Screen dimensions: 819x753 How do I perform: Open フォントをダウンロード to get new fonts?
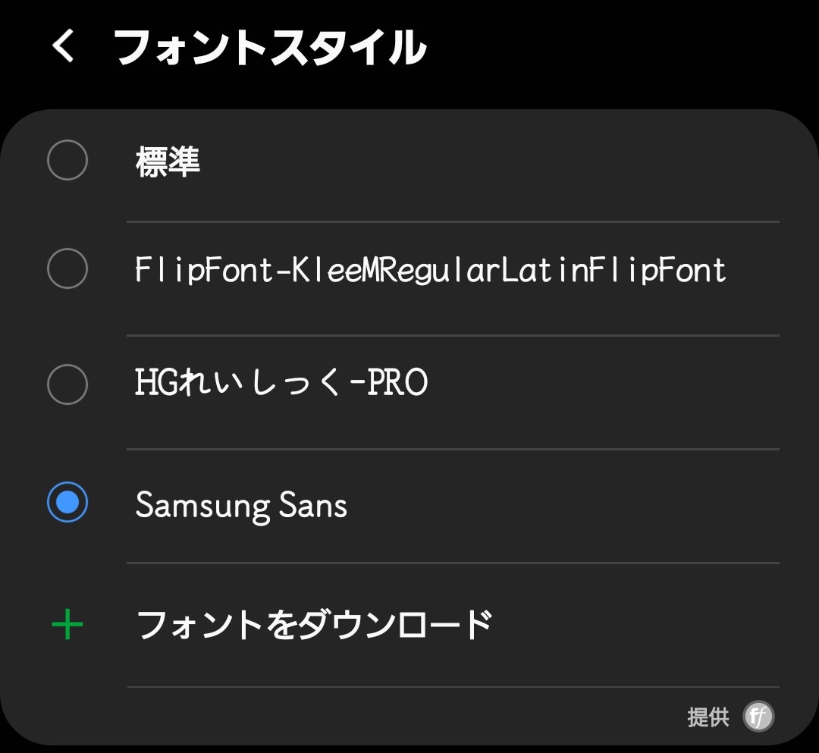tap(313, 623)
